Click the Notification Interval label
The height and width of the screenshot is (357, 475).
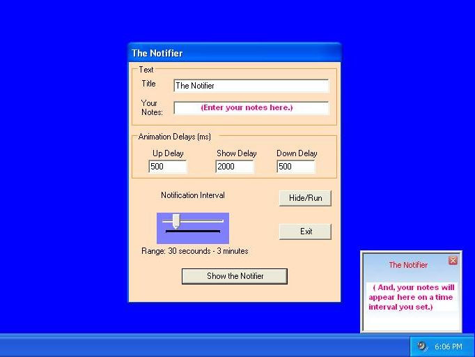(x=193, y=195)
